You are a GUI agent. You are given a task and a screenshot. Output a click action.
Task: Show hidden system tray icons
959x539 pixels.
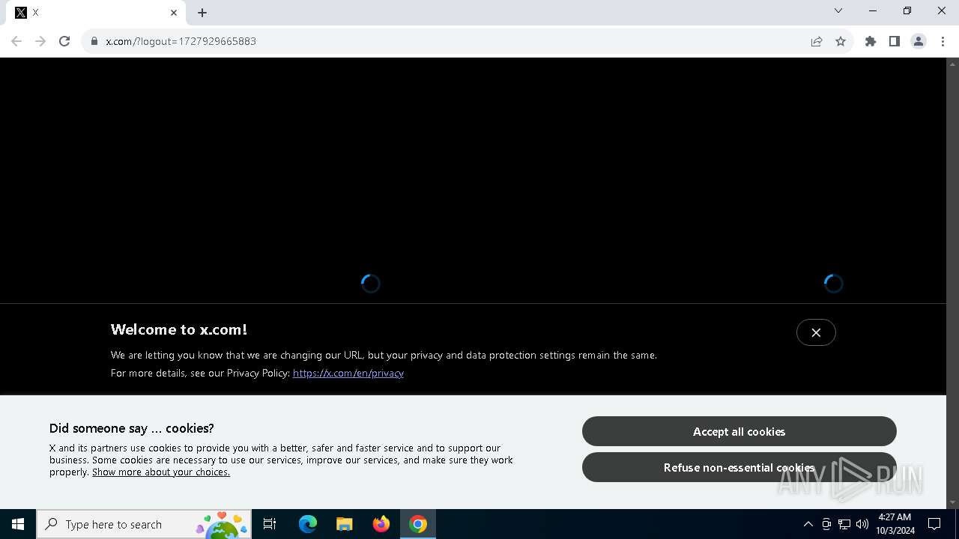[808, 524]
